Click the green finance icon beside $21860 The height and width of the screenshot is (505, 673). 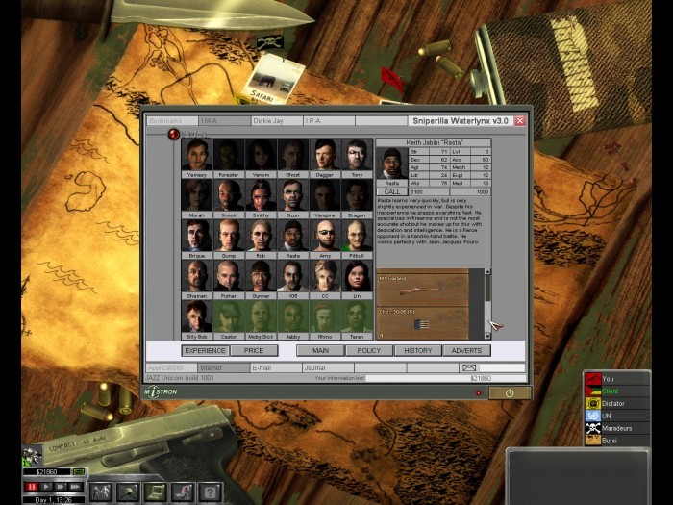click(x=79, y=472)
